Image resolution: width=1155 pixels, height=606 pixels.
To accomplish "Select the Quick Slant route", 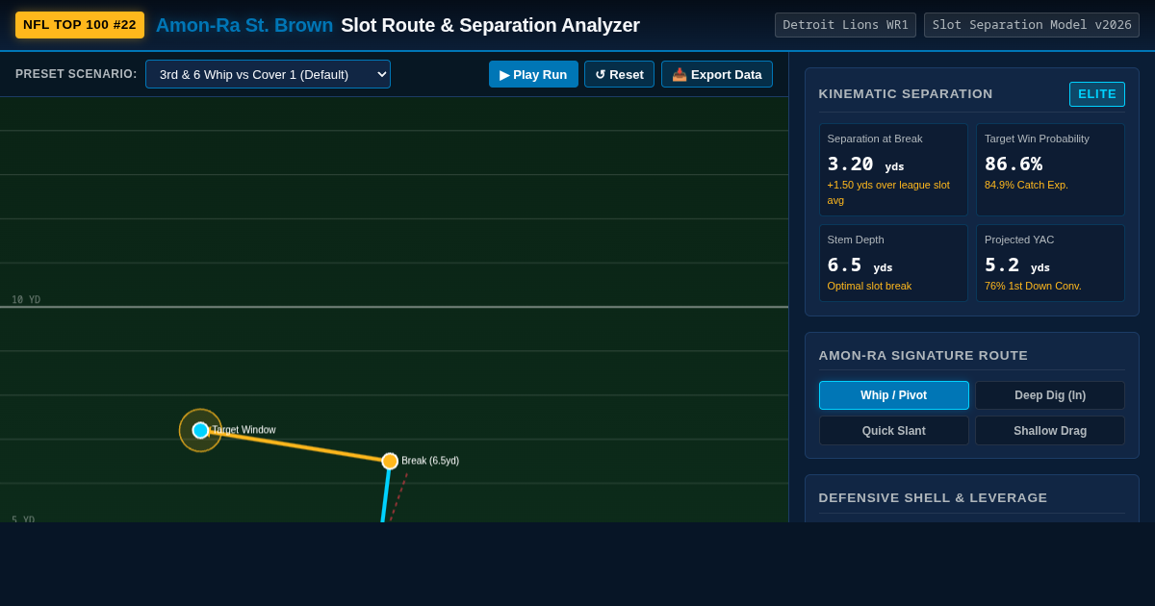I will coord(894,430).
